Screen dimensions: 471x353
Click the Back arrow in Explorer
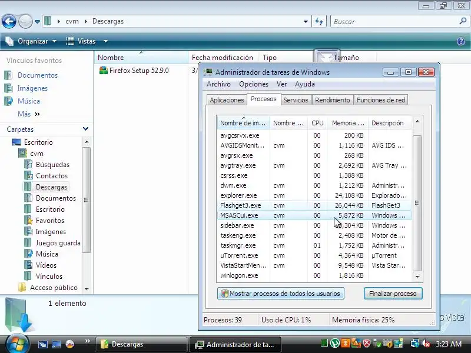click(9, 21)
